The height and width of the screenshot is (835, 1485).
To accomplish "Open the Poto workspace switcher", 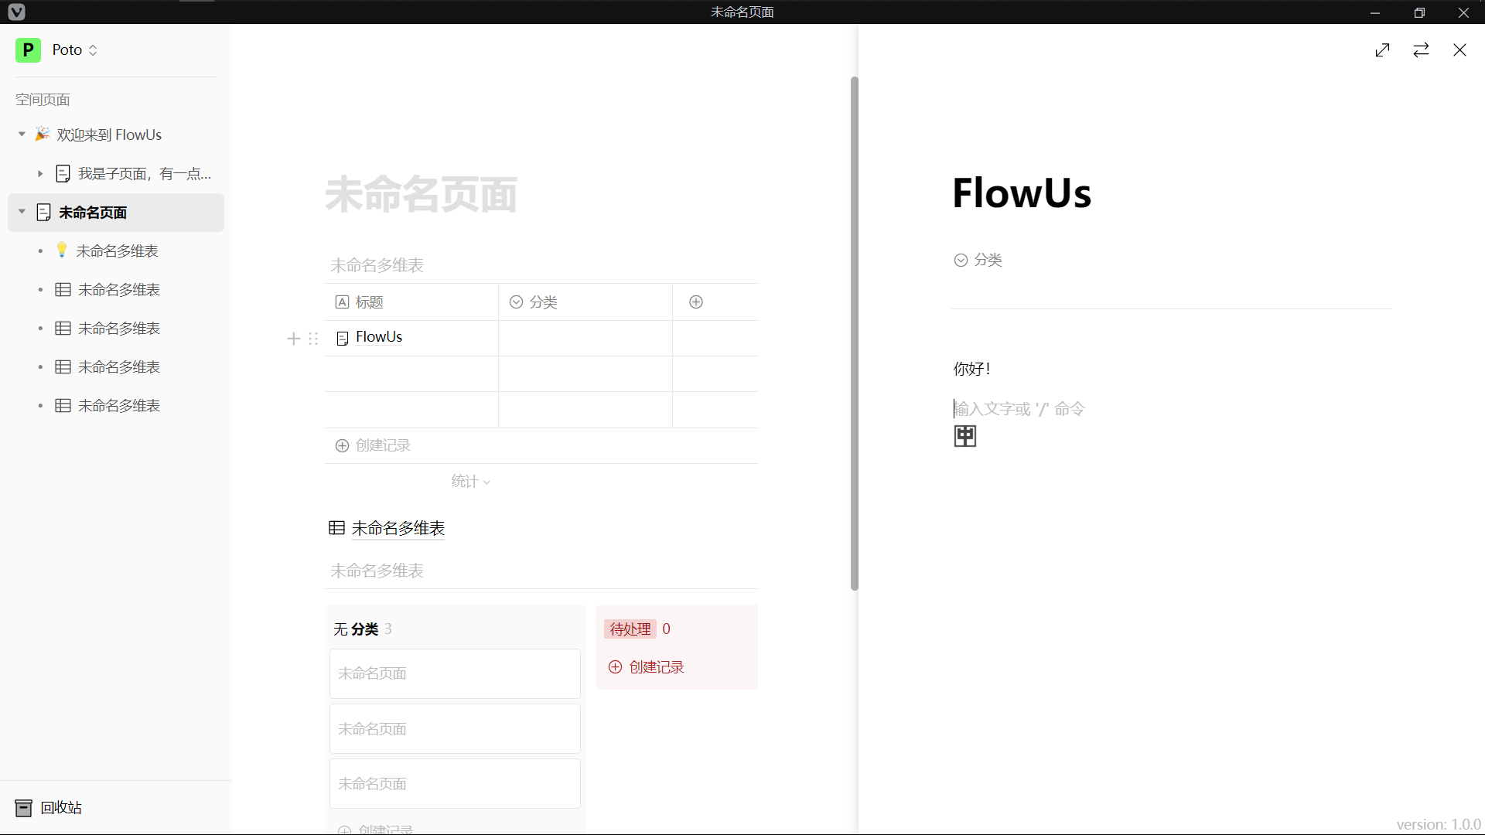I will coord(75,50).
